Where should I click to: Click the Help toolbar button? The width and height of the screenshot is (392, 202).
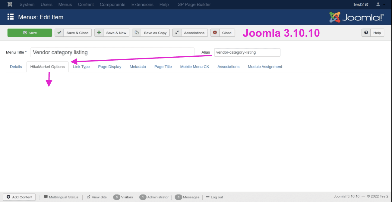(373, 33)
